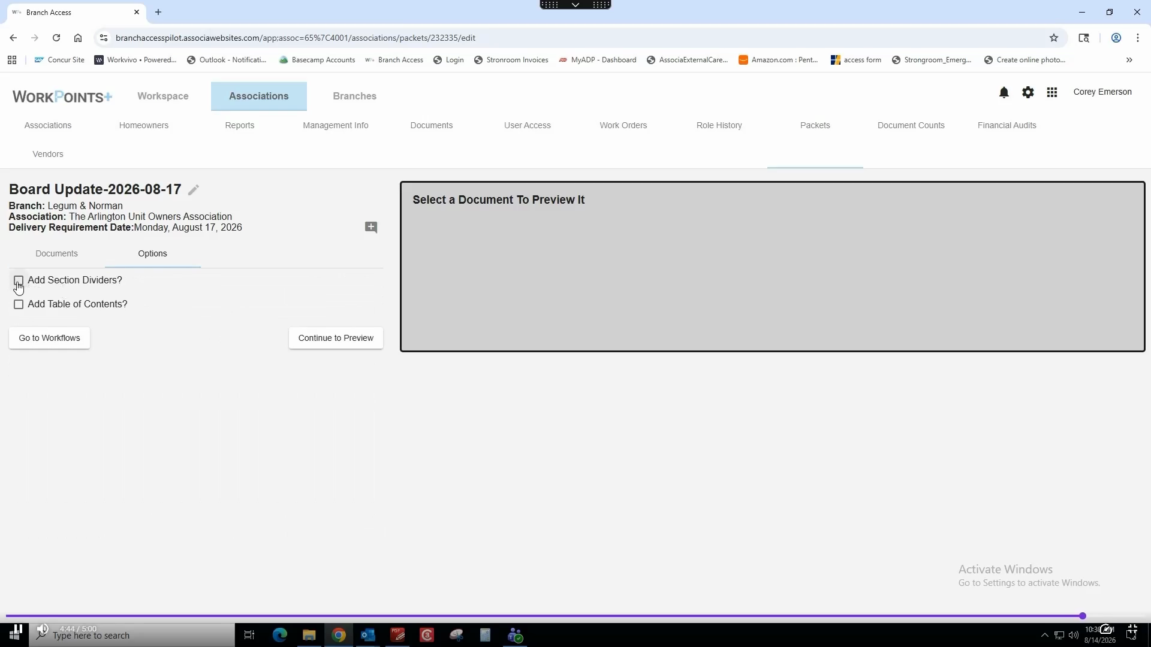Bookmark this page with the star
Image resolution: width=1151 pixels, height=647 pixels.
pyautogui.click(x=1054, y=38)
